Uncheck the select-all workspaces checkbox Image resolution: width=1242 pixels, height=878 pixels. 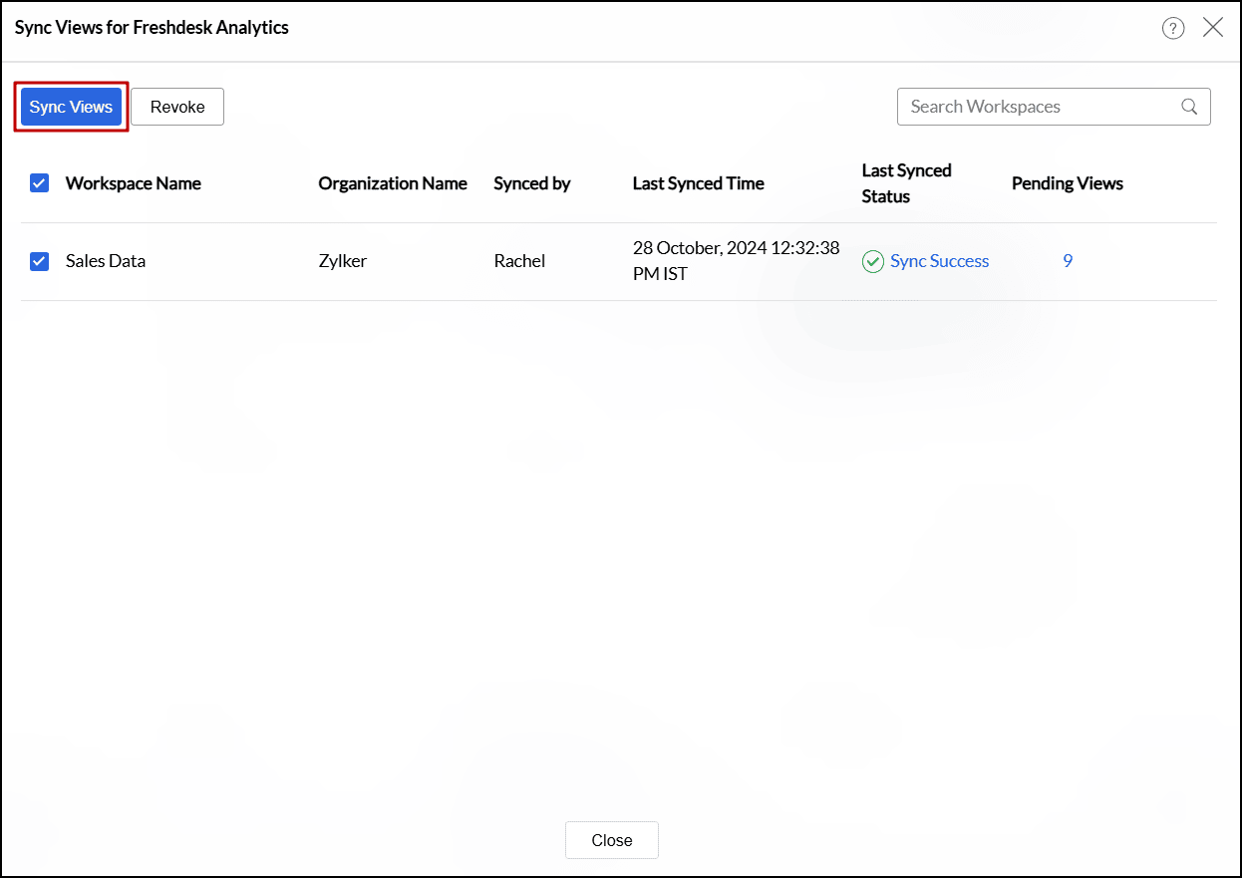pos(39,182)
